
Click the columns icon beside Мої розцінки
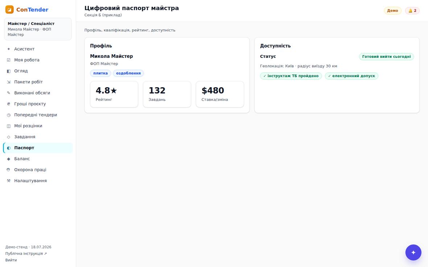[9, 126]
